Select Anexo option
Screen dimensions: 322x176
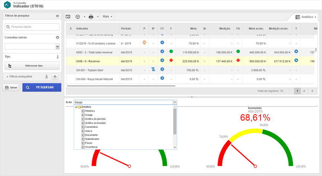click(x=89, y=131)
